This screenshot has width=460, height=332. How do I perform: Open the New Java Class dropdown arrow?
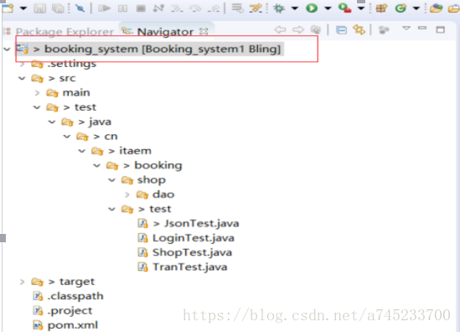416,8
